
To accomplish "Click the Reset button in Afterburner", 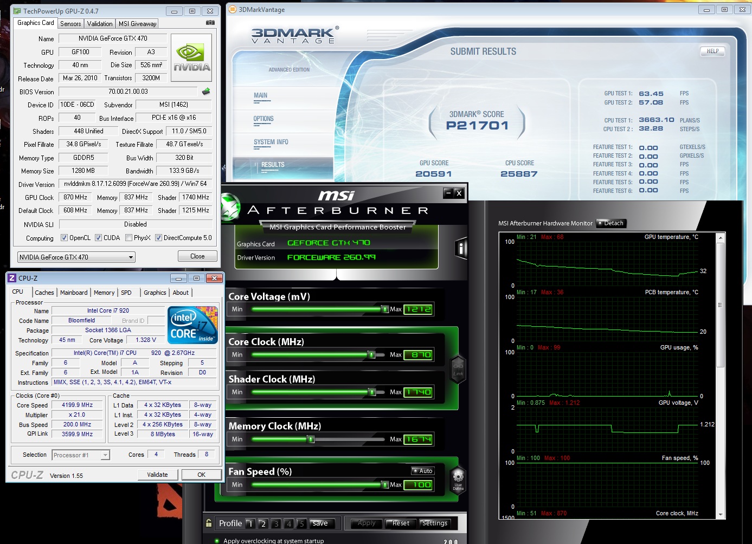I will tap(400, 523).
